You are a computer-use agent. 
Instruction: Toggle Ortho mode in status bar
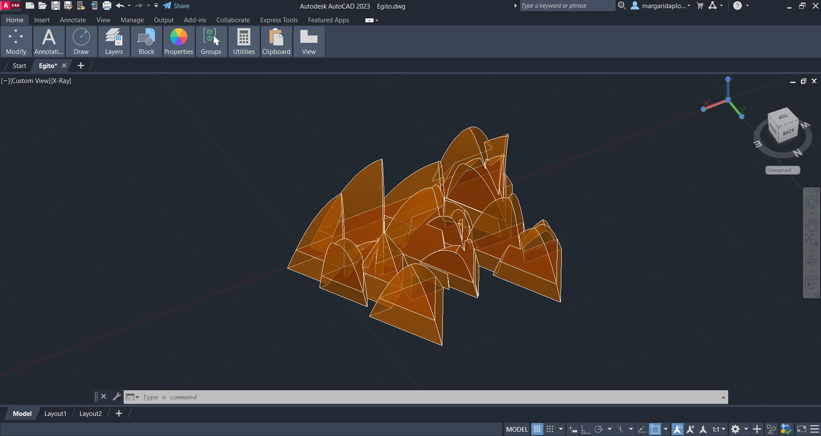pos(585,429)
